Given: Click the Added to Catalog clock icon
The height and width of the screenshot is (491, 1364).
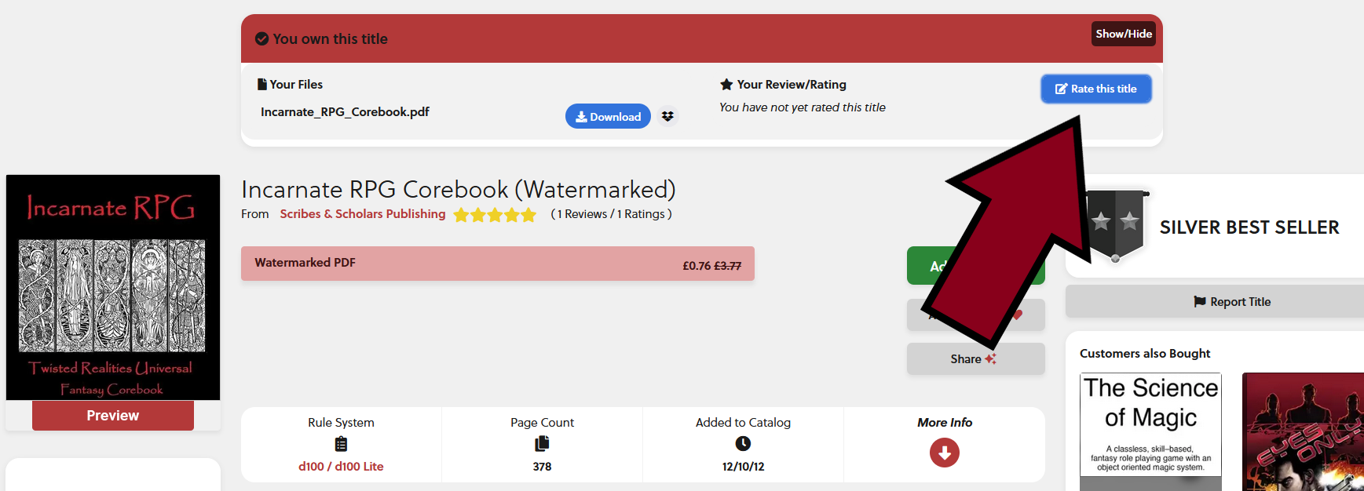Looking at the screenshot, I should pos(743,444).
